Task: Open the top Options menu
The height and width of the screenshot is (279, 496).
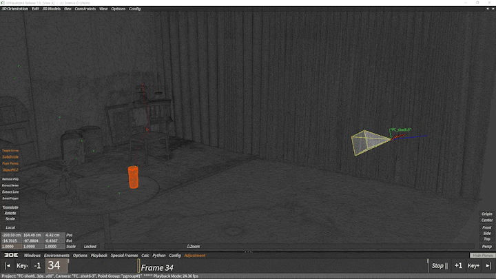Action: (x=118, y=9)
